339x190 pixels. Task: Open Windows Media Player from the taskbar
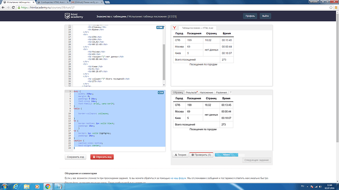pyautogui.click(x=37, y=187)
